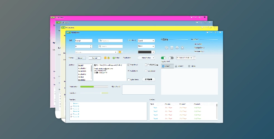Decrease the spin edit with the down arrow
The width and height of the screenshot is (274, 139).
click(x=91, y=47)
